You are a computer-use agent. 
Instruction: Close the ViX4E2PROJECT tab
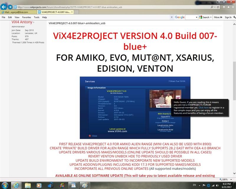point(72,12)
